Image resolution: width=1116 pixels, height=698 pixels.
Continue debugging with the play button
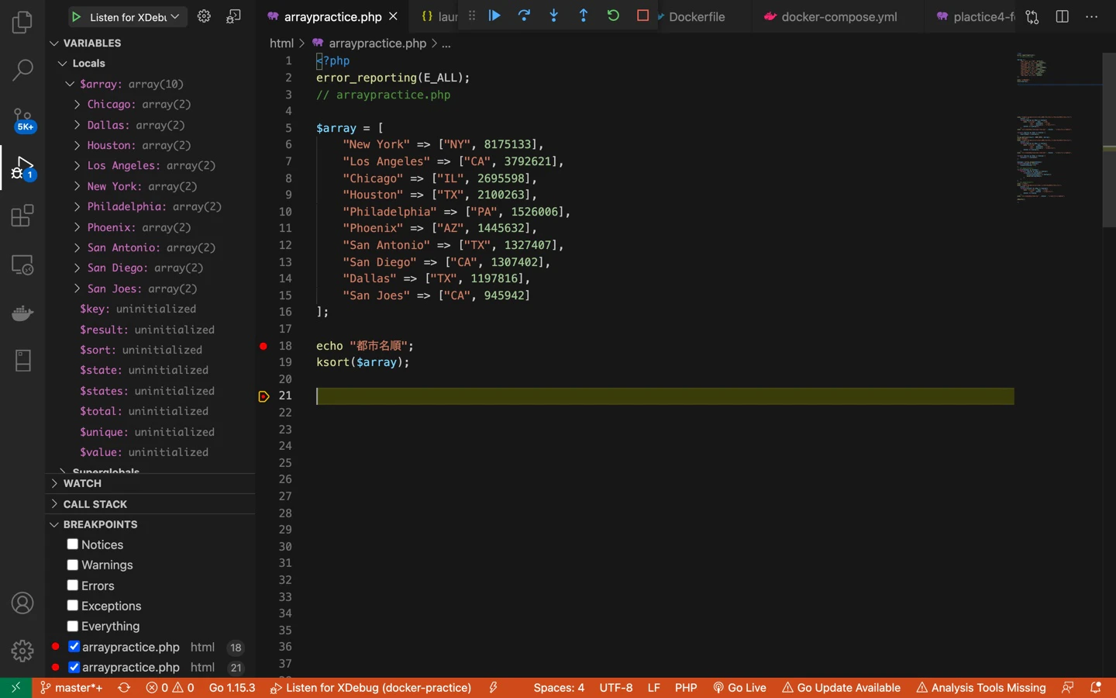point(494,16)
